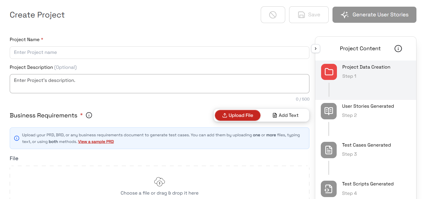Click the red folder icon for Step 1
The height and width of the screenshot is (199, 422).
click(329, 72)
